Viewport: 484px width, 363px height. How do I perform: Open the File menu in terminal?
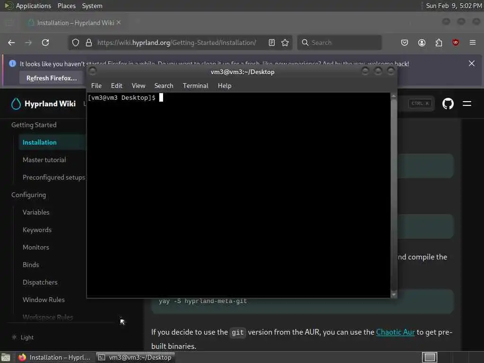tap(96, 86)
